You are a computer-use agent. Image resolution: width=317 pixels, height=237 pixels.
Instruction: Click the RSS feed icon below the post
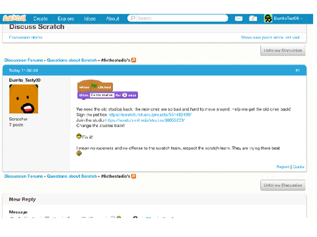tap(133, 176)
